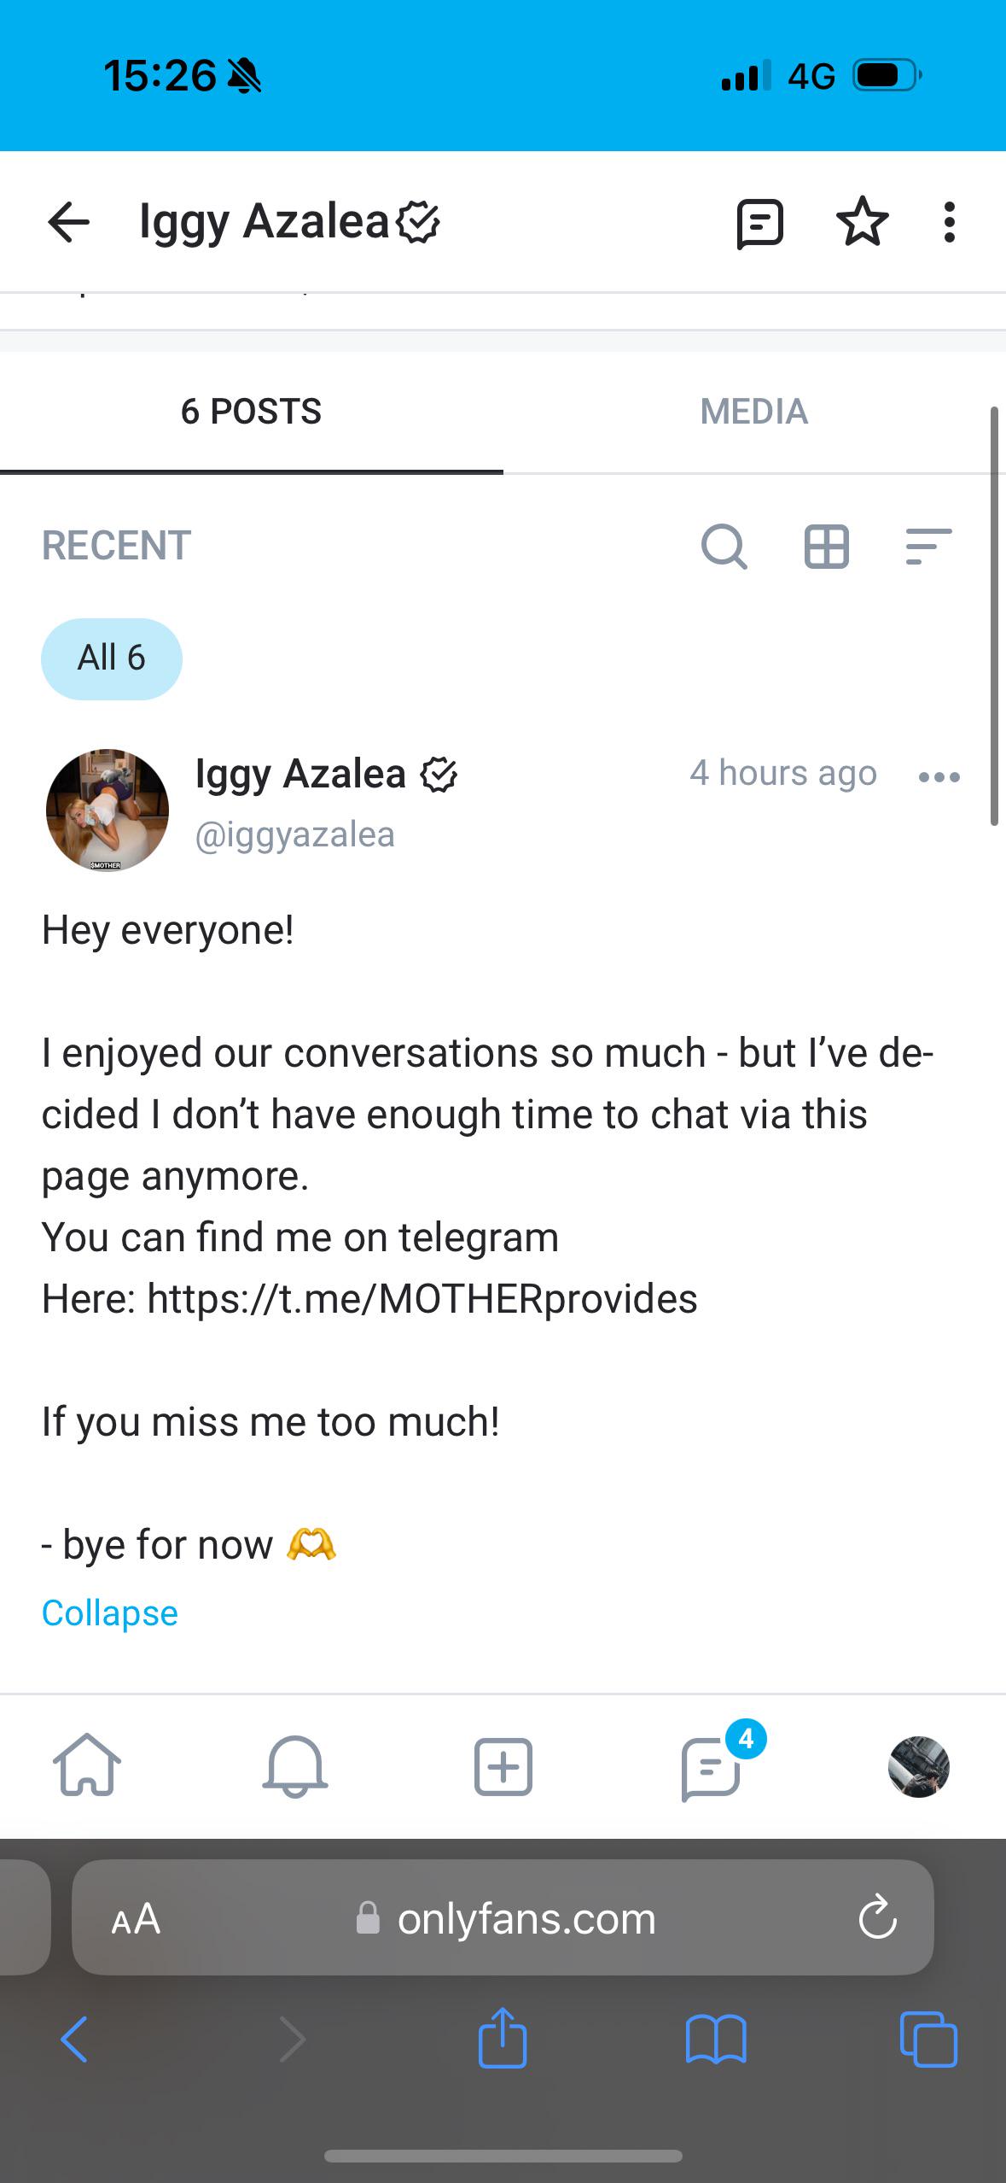Toggle grid view layout for posts
This screenshot has height=2183, width=1006.
[x=826, y=547]
